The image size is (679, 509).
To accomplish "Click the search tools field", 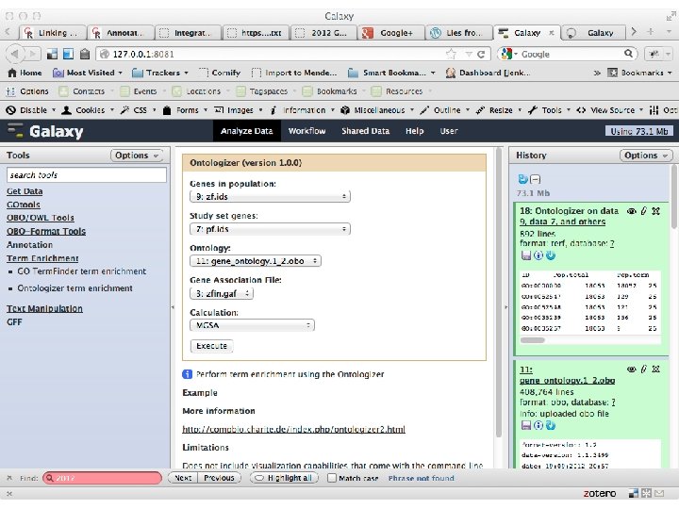I will (x=87, y=175).
